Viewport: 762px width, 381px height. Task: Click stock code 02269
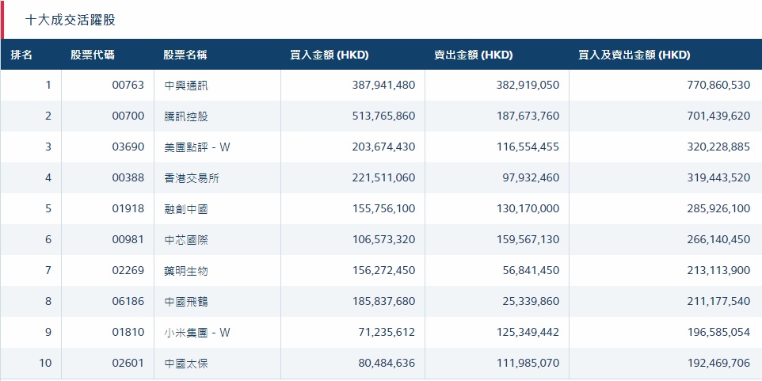pyautogui.click(x=128, y=271)
